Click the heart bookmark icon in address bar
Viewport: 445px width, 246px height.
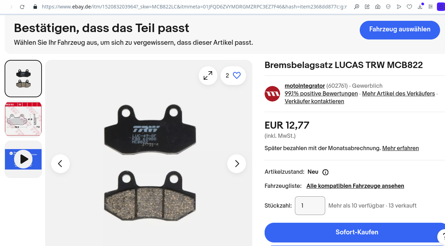pyautogui.click(x=409, y=7)
